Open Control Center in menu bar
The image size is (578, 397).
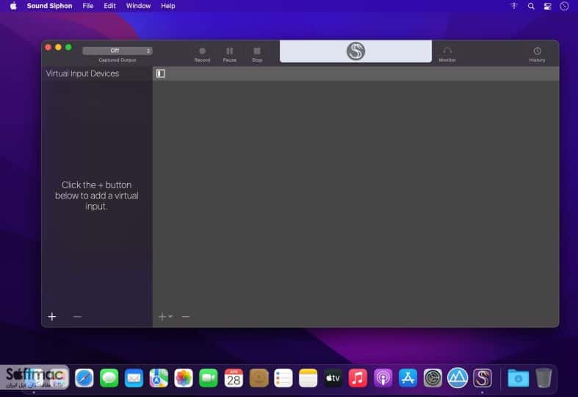(547, 6)
